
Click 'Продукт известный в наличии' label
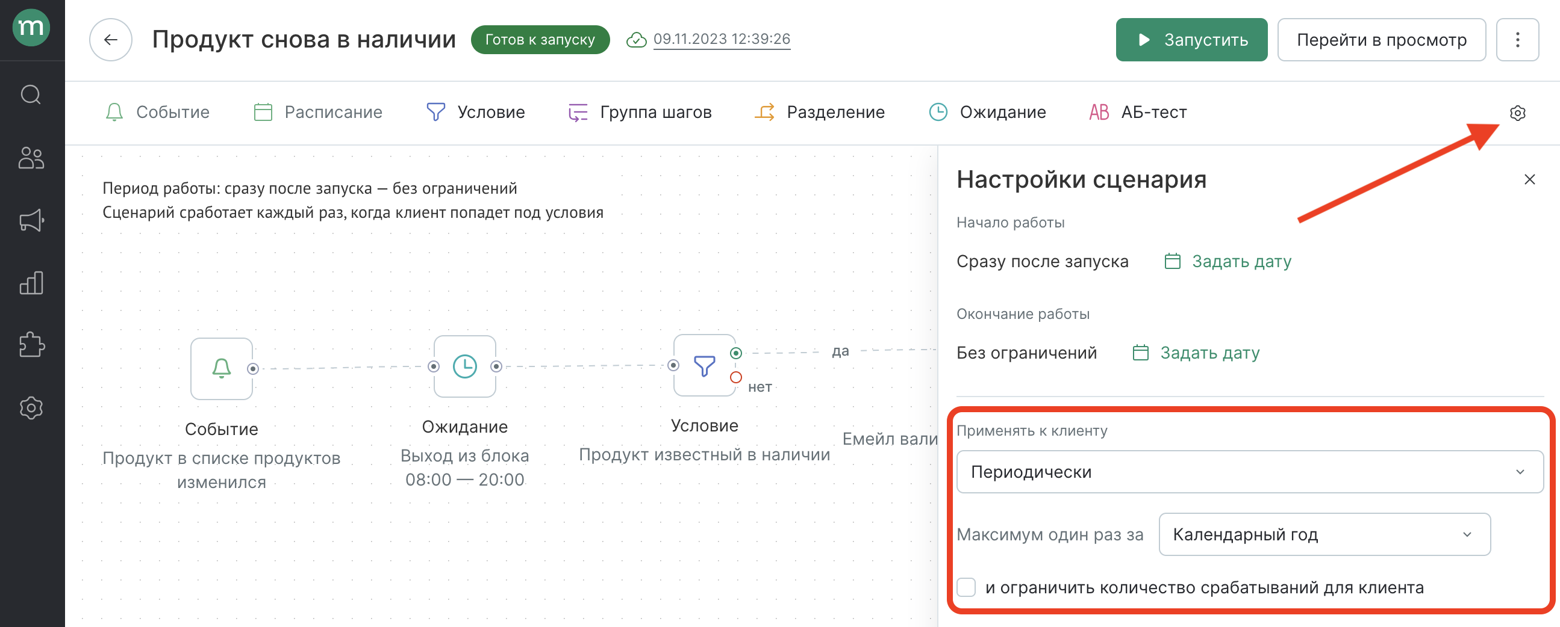pyautogui.click(x=704, y=454)
